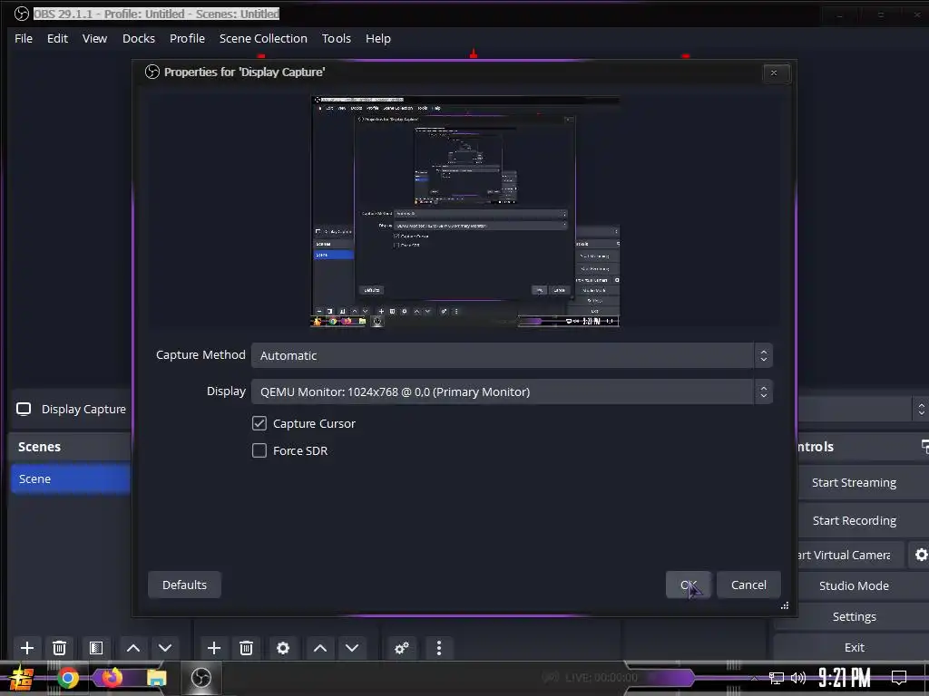Viewport: 929px width, 696px height.
Task: Delete the selected source using the Sources trash icon
Action: point(247,647)
